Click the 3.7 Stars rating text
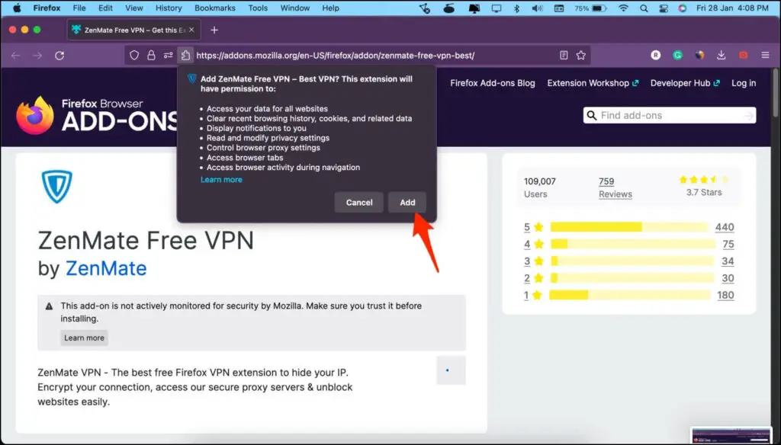 tap(704, 192)
